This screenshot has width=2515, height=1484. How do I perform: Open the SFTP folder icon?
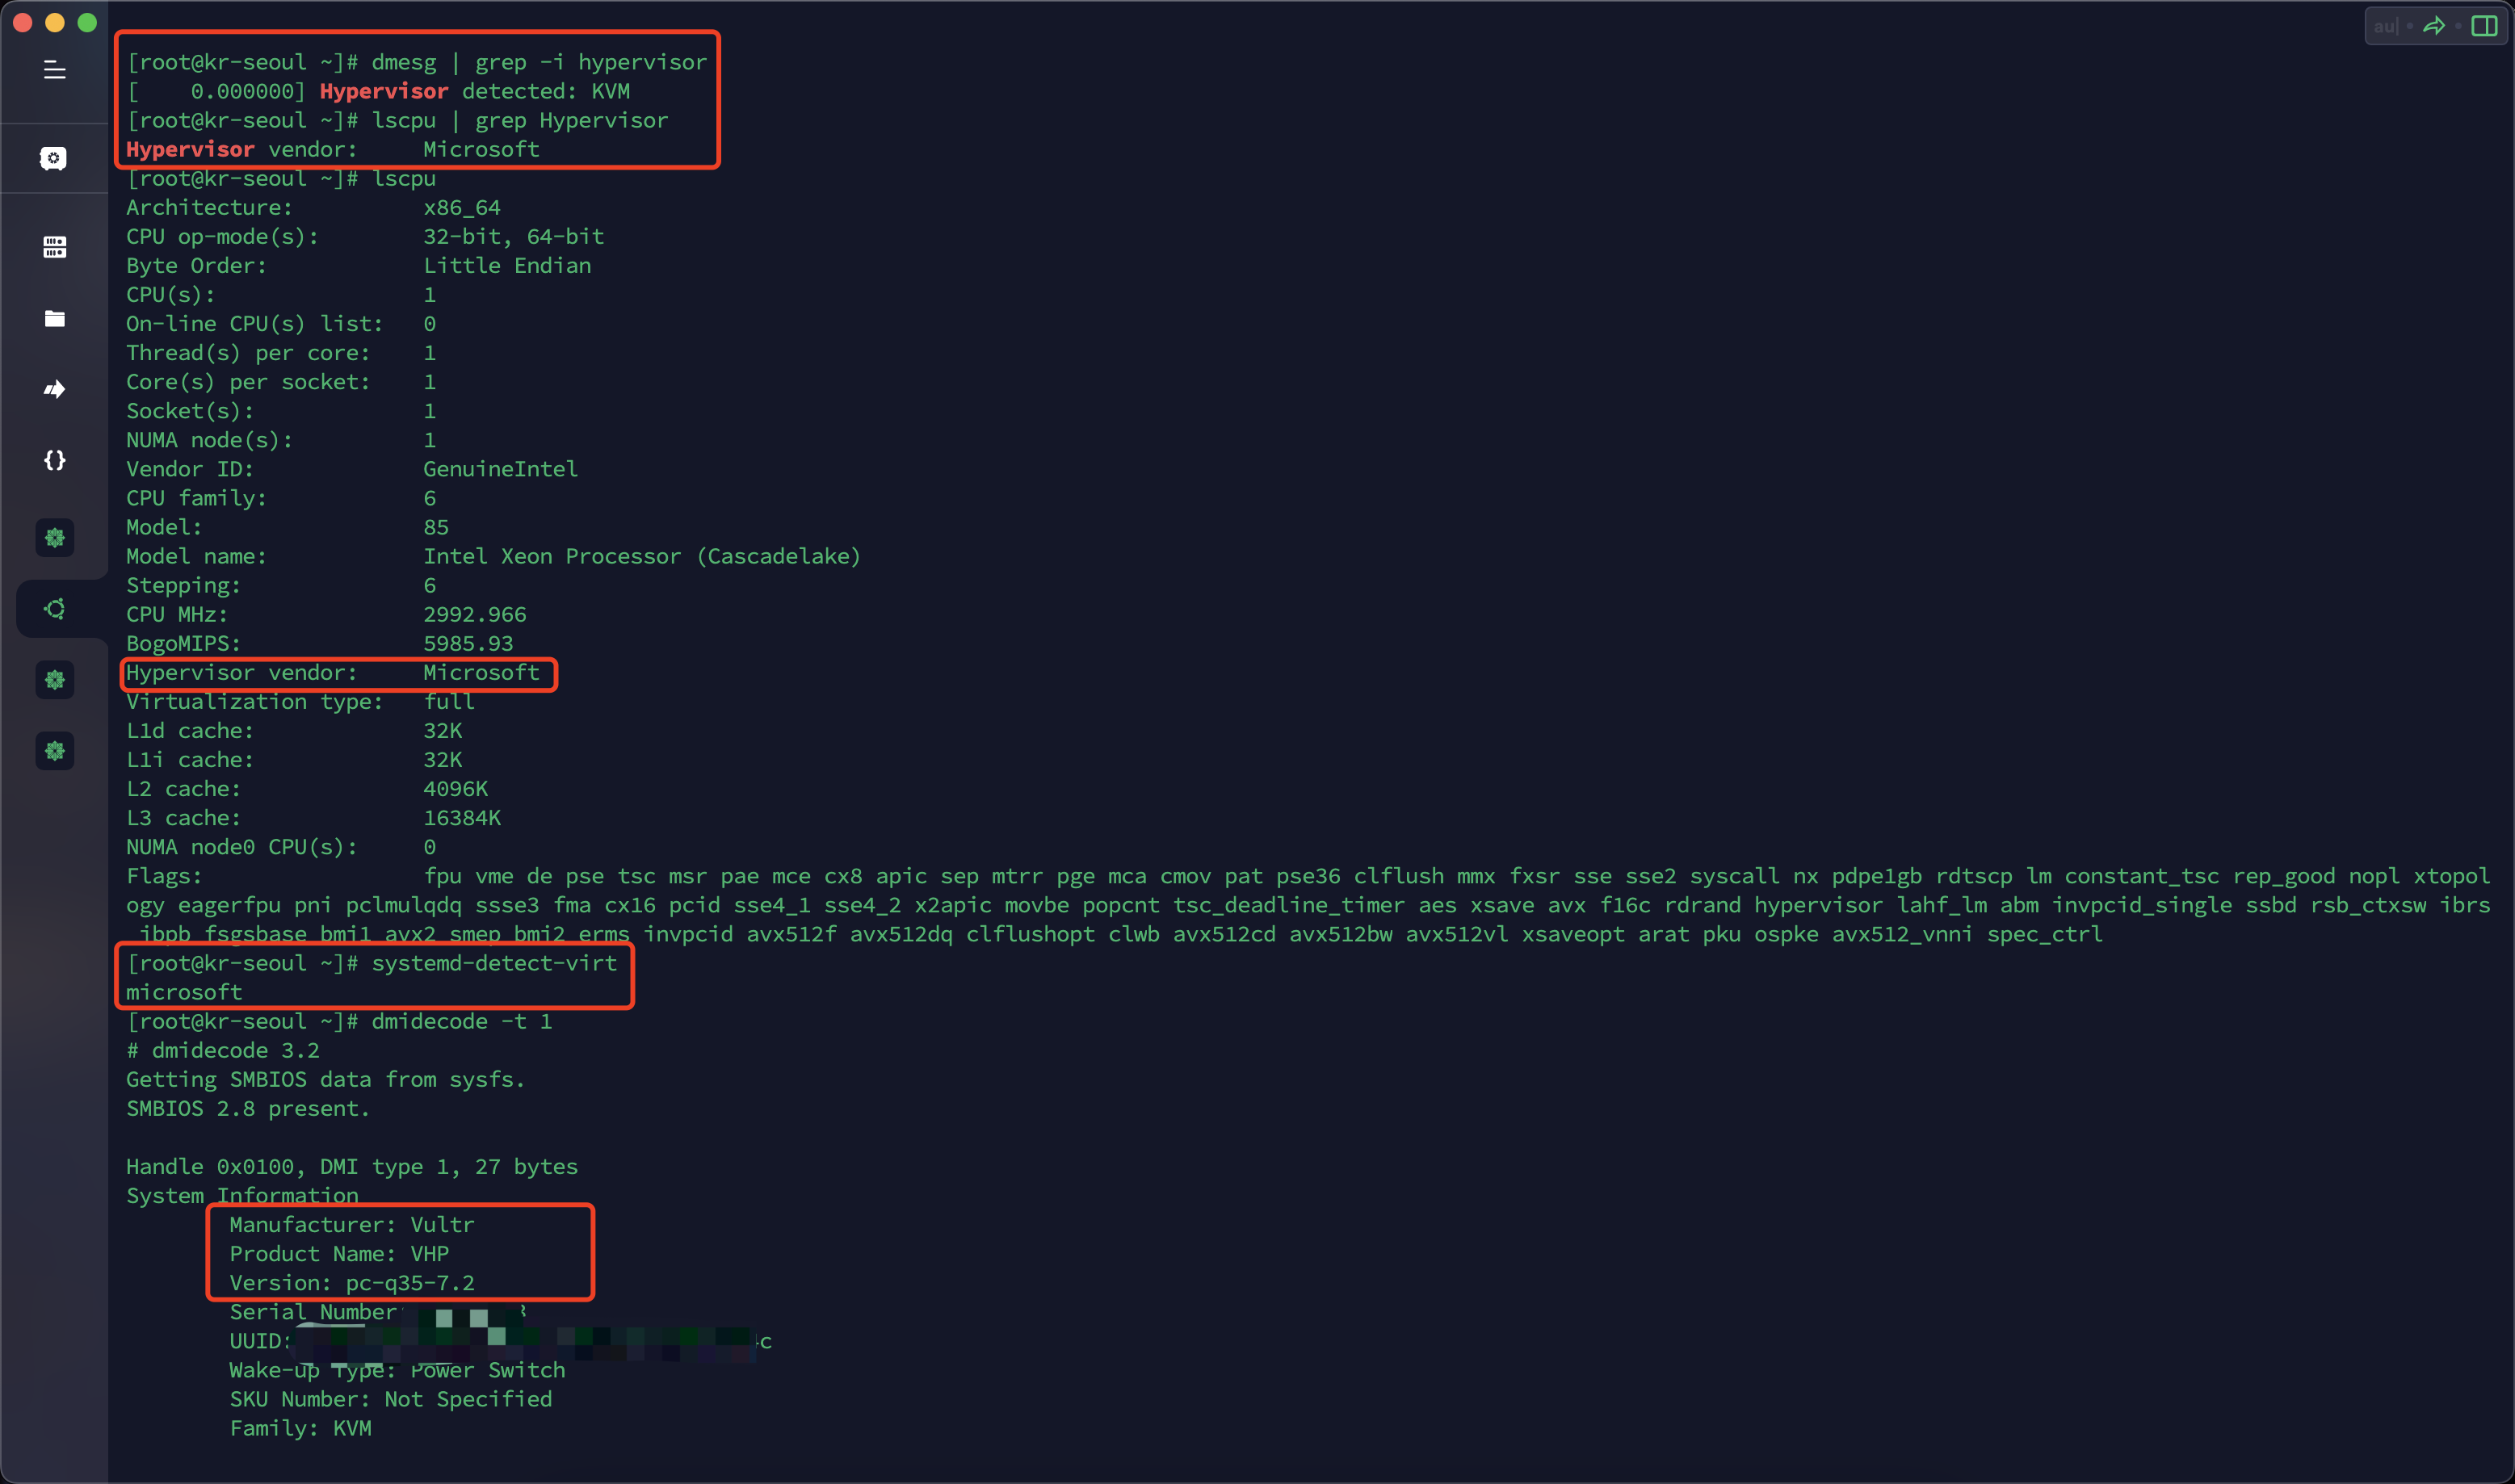[54, 318]
